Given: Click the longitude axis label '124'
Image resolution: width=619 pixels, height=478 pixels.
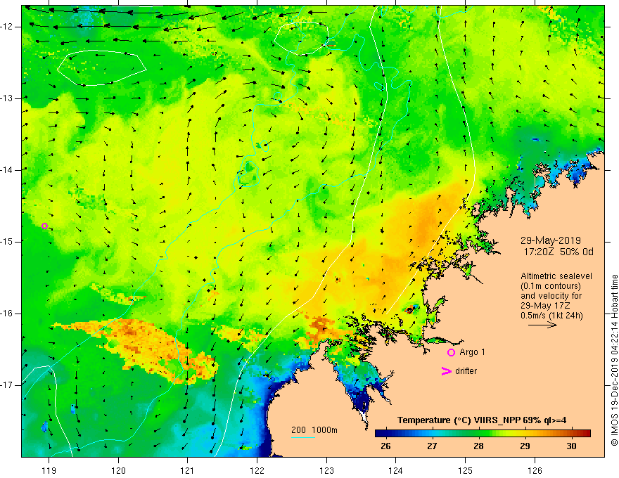Looking at the screenshot, I should [x=396, y=470].
